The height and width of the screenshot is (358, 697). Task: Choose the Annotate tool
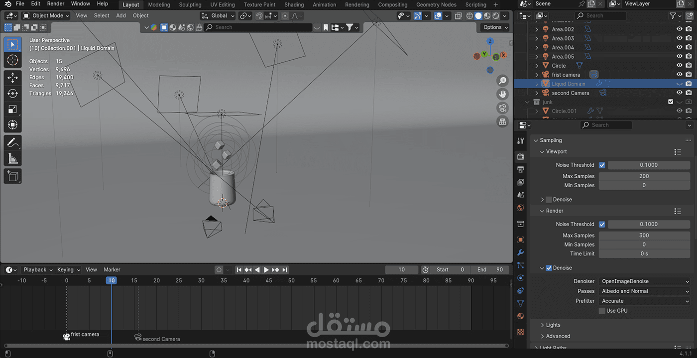(13, 142)
